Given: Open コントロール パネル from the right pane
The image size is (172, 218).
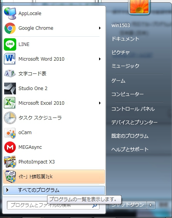Looking at the screenshot, I should click(x=133, y=109).
